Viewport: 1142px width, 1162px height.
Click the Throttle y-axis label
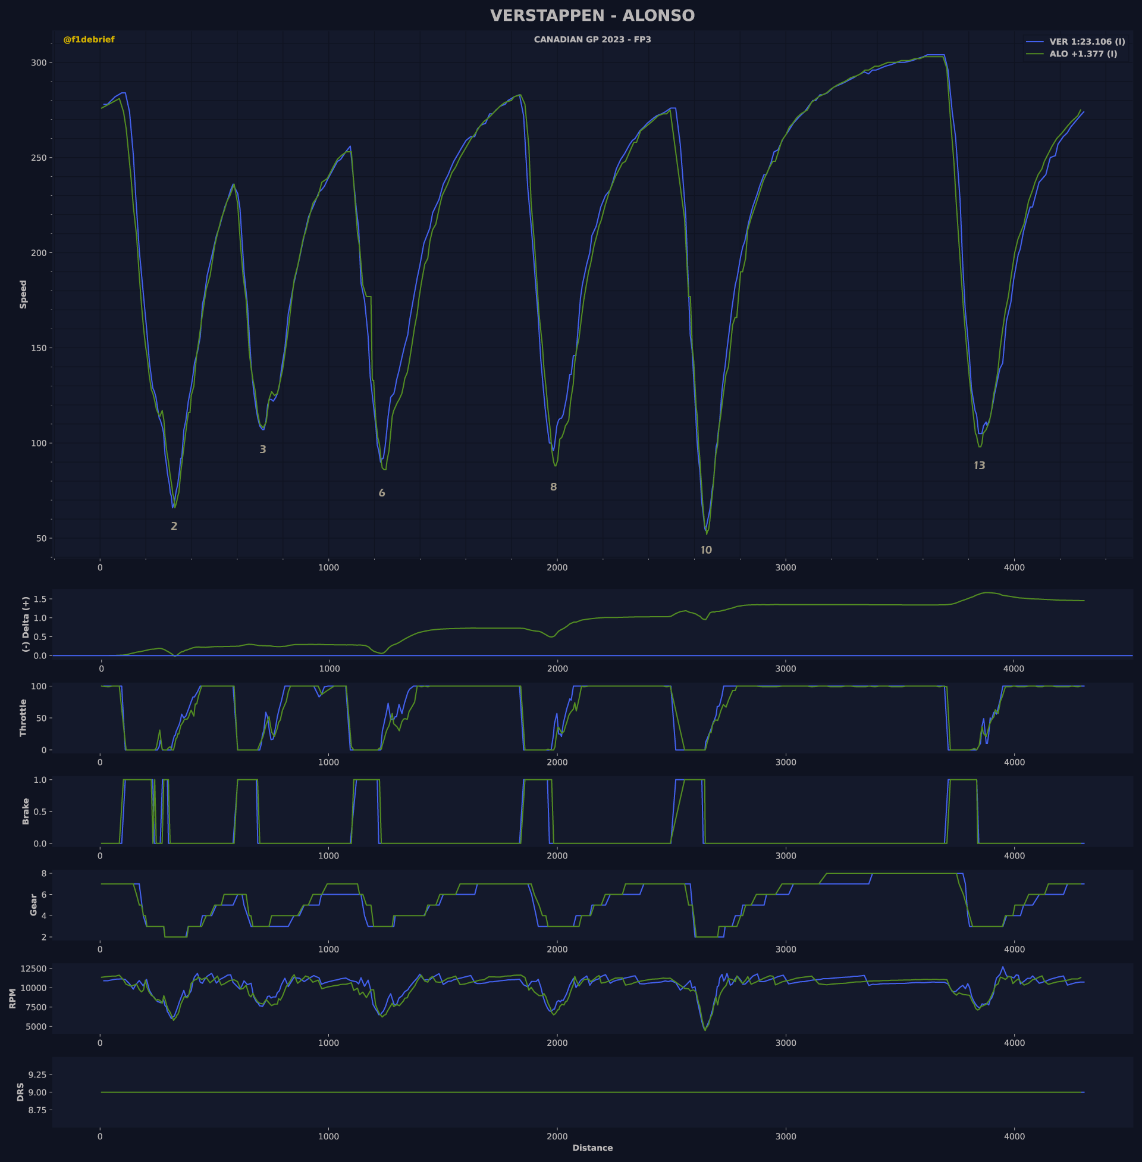23,717
